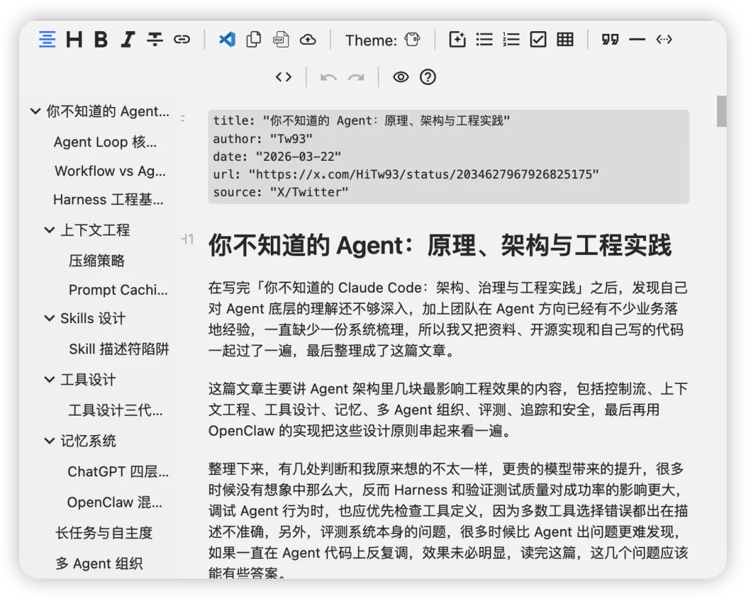
Task: Insert an inline code snippet
Action: (x=664, y=39)
